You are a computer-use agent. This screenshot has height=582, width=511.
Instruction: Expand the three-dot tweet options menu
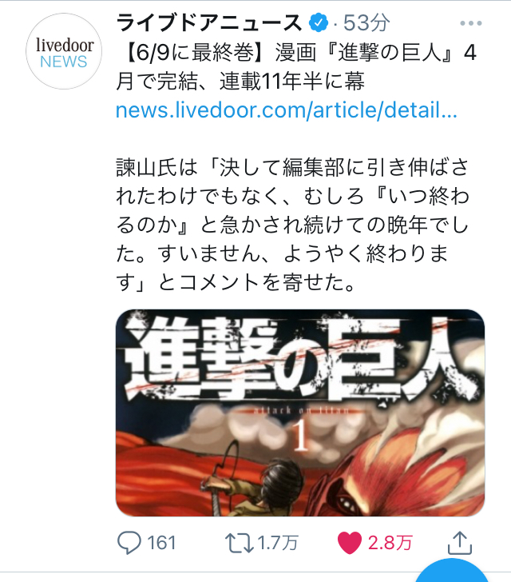click(470, 23)
